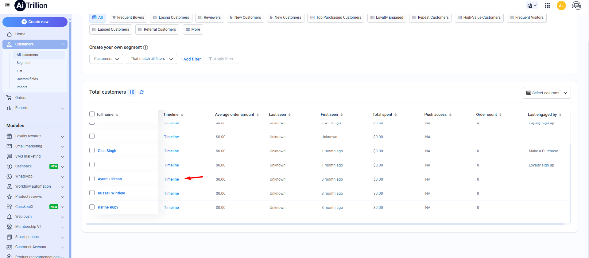Sort by Last seen column arrows

point(289,115)
